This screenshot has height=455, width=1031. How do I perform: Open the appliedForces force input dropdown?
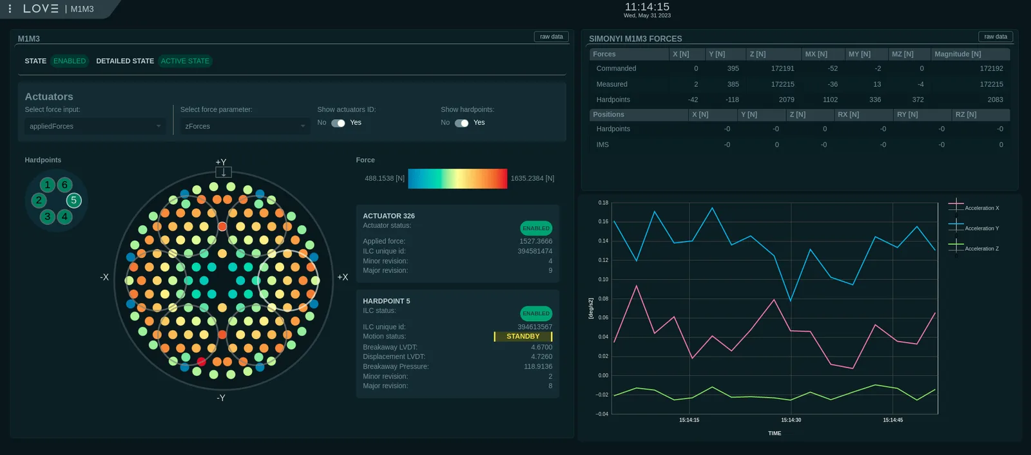(95, 126)
